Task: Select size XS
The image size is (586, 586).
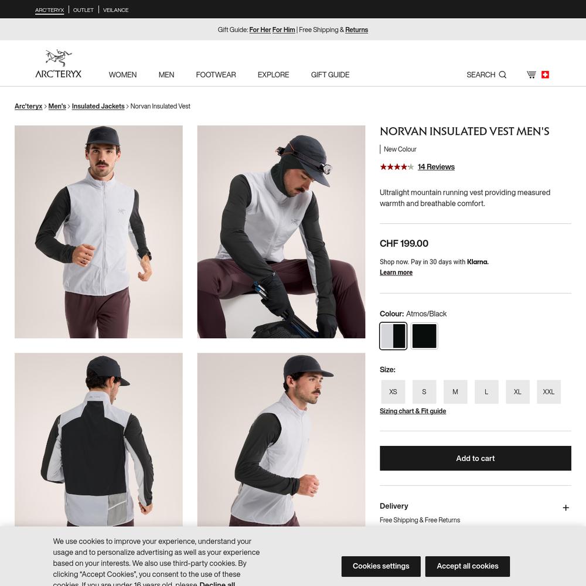Action: tap(393, 391)
